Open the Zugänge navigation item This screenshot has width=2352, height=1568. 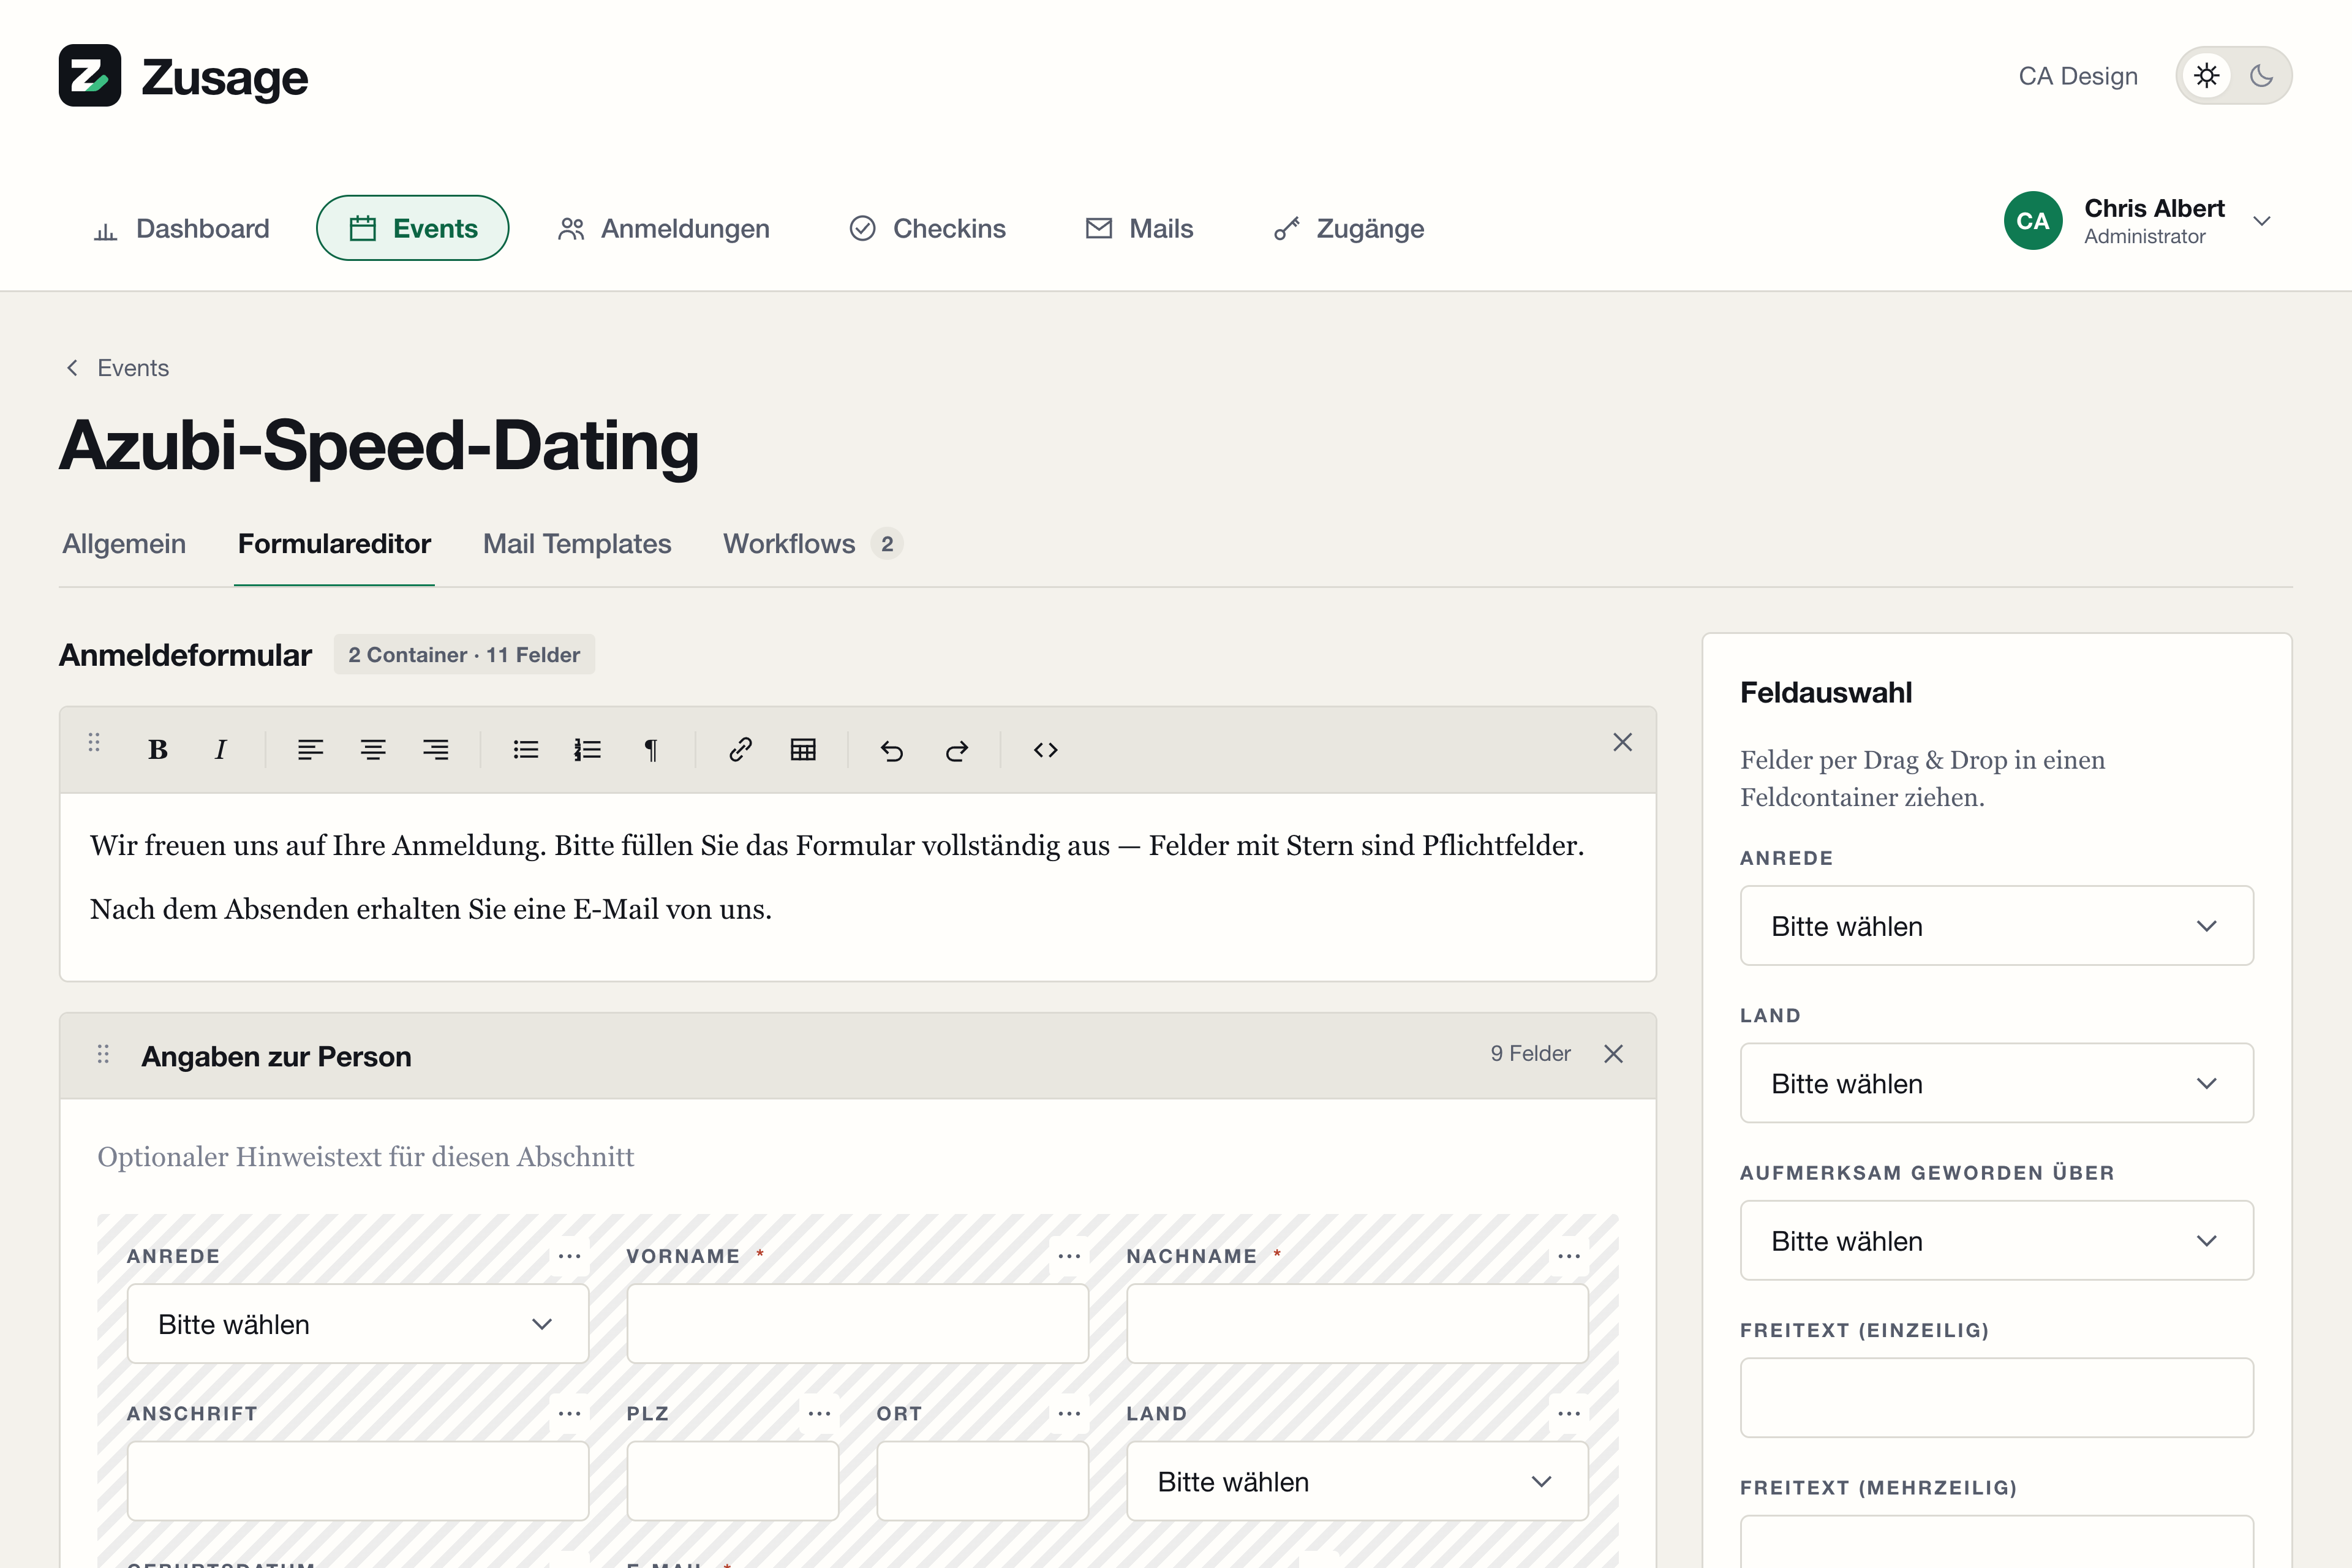(x=1349, y=228)
